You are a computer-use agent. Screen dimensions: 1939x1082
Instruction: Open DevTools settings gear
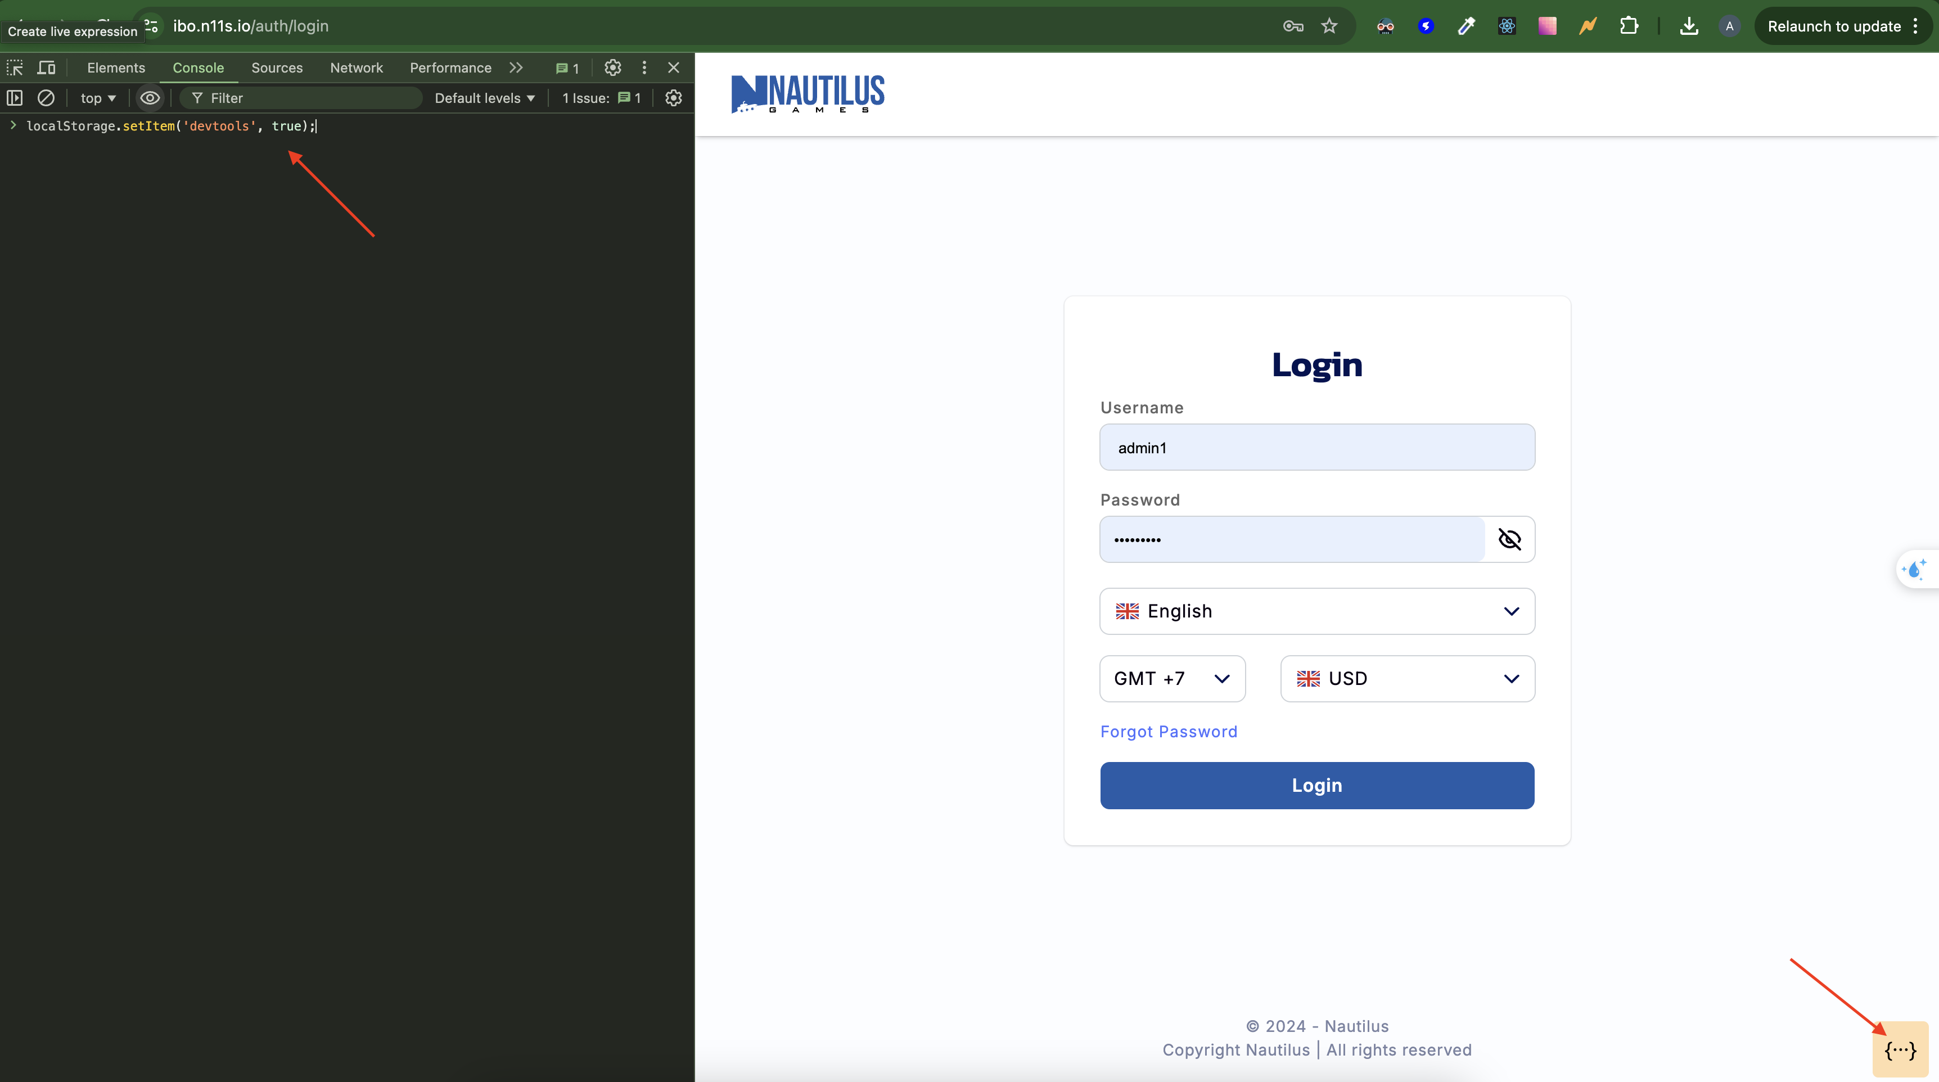pyautogui.click(x=613, y=68)
